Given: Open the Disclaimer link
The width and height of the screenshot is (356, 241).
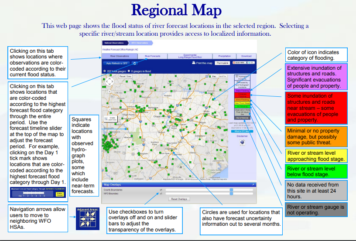Looking at the screenshot, I should coord(242,136).
